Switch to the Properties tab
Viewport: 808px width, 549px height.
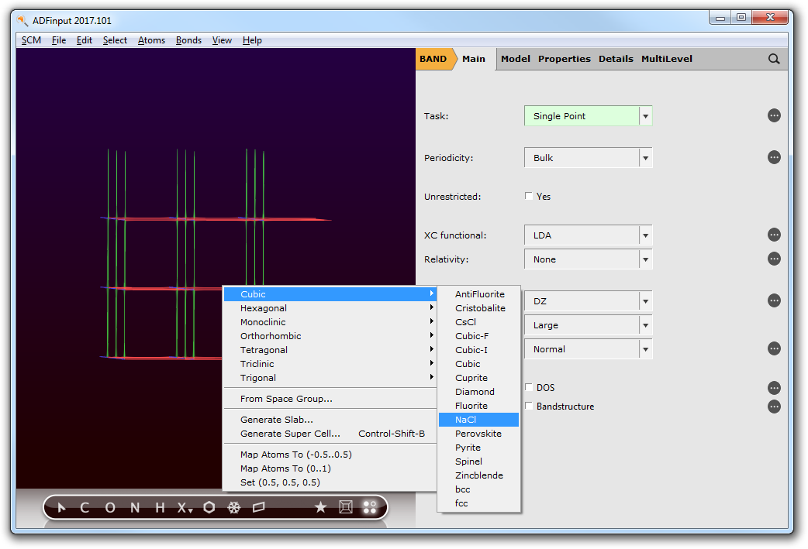point(564,59)
